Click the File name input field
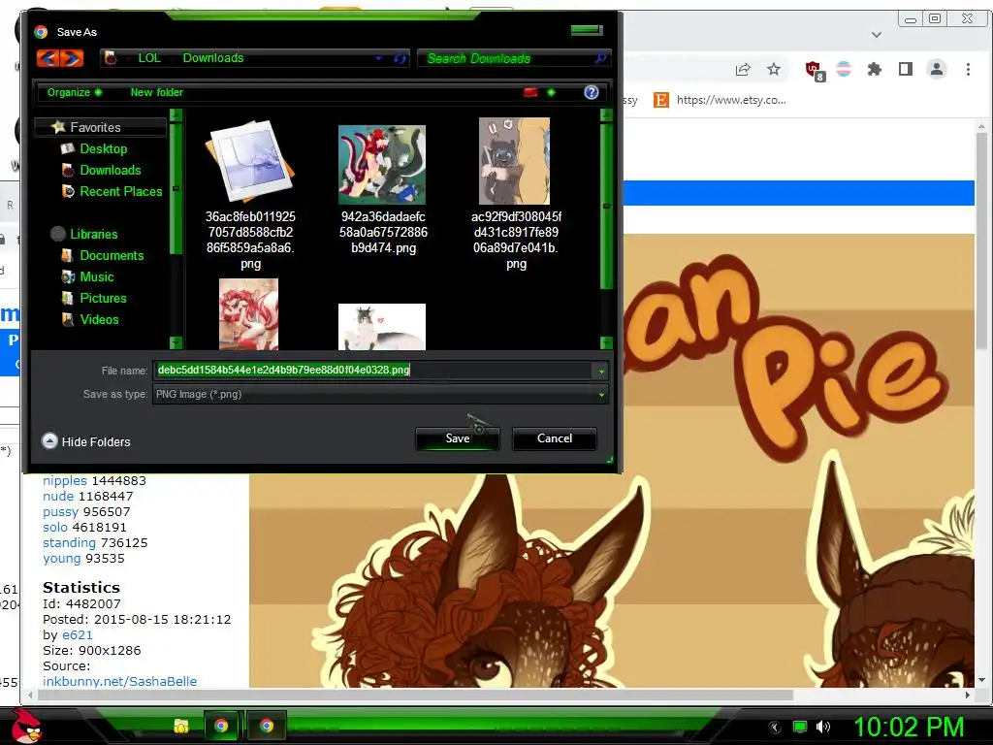Image resolution: width=993 pixels, height=745 pixels. [372, 370]
